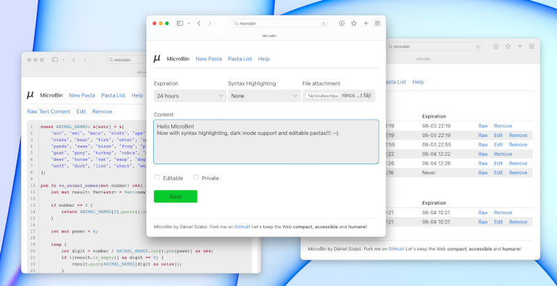Click the file choose button under File attachment

322,96
